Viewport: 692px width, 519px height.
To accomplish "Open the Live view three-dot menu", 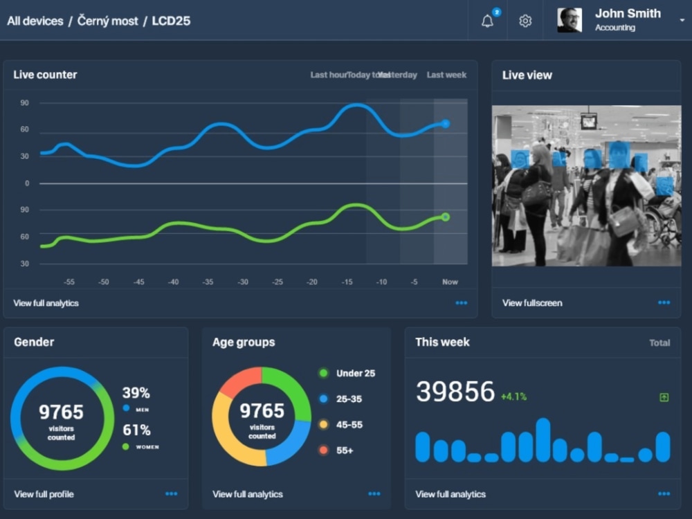I will coord(664,303).
